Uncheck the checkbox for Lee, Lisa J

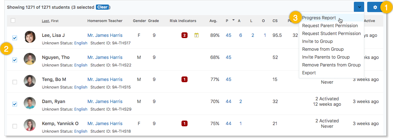[15, 38]
